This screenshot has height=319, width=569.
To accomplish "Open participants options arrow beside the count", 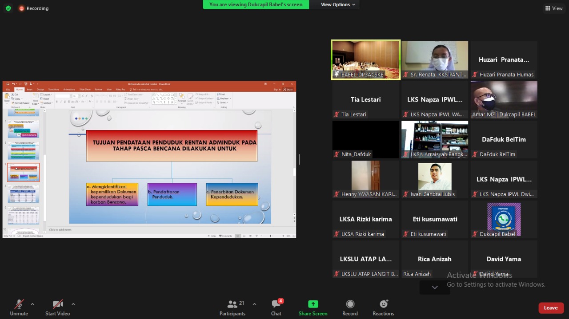I will 254,304.
